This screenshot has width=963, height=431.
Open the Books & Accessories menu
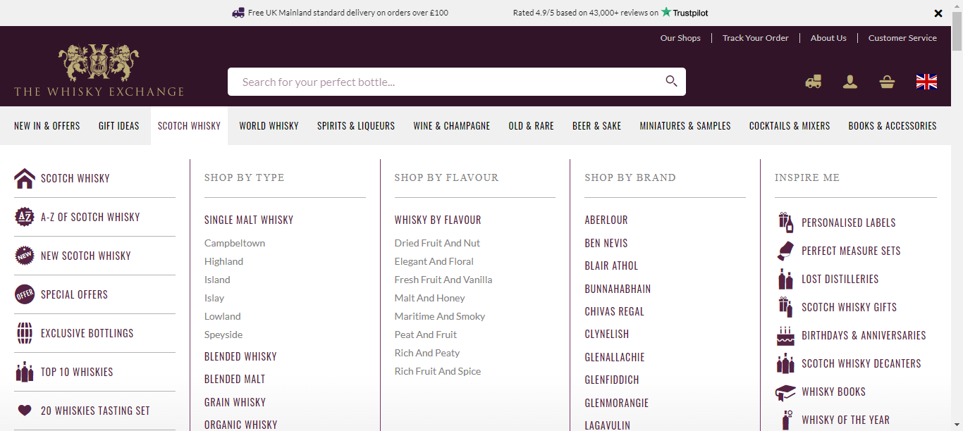[893, 126]
